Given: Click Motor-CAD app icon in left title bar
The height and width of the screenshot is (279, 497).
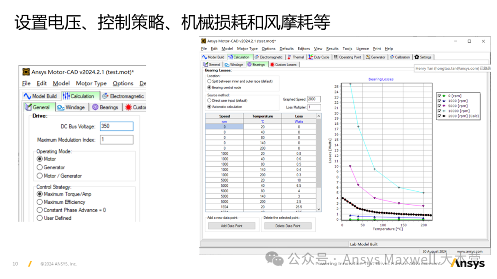Looking at the screenshot, I should (26, 72).
